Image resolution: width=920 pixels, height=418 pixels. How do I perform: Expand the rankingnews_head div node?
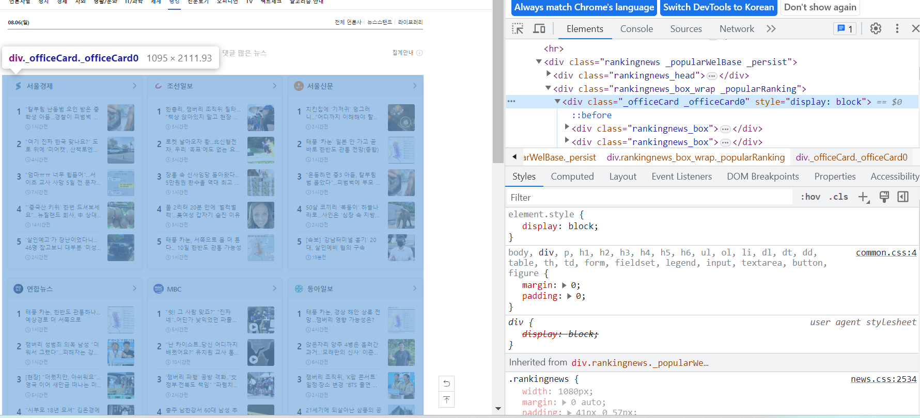[x=549, y=74]
